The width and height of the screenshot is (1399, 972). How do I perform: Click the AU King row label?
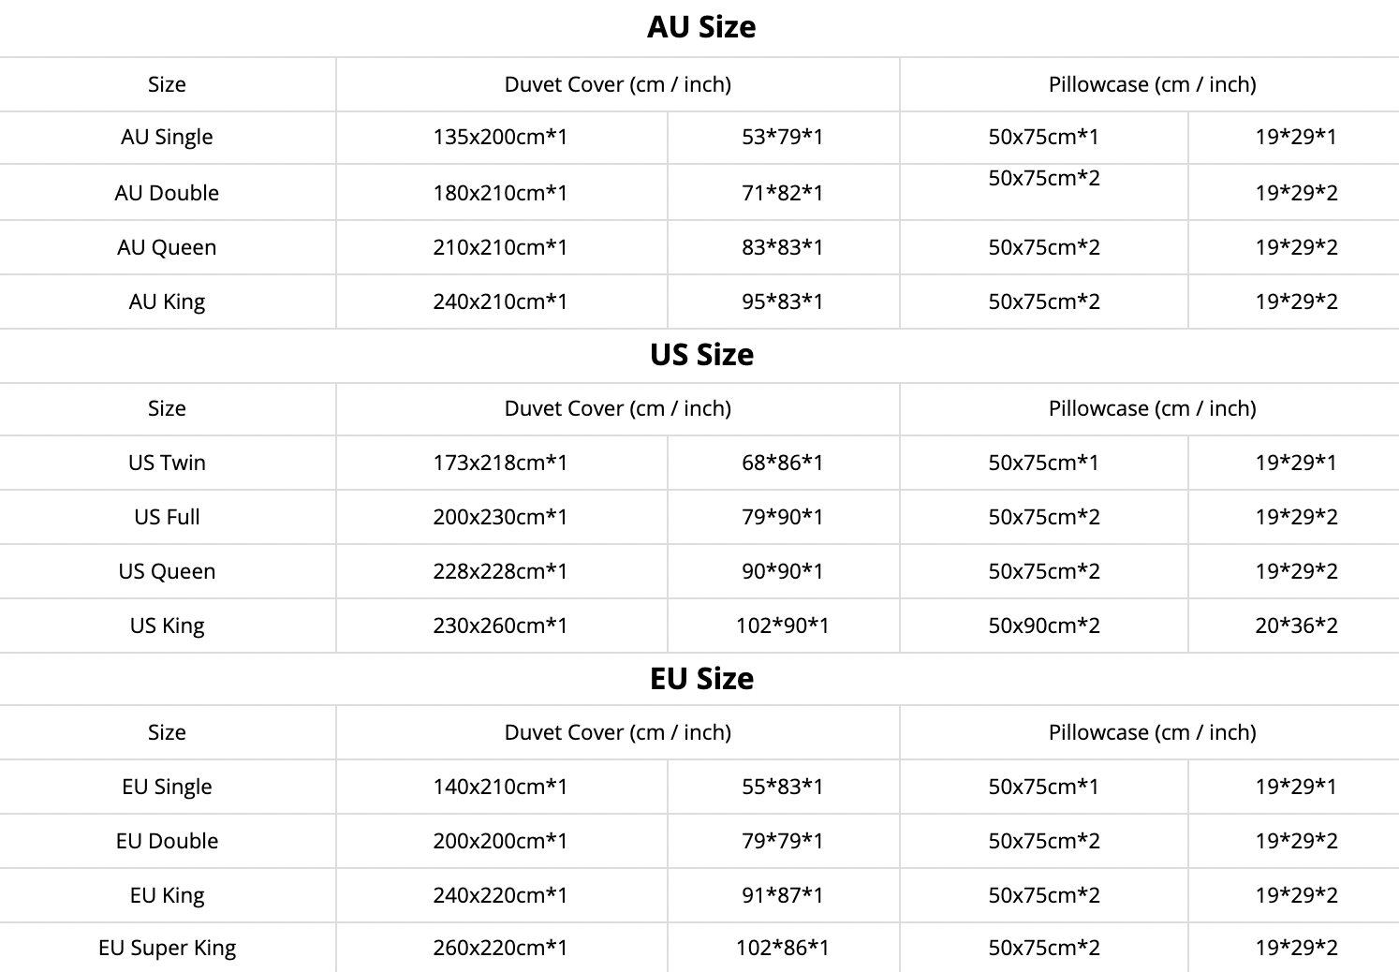coord(167,302)
